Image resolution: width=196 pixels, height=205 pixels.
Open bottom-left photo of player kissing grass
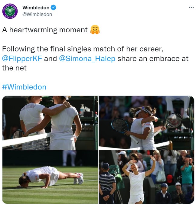(50, 177)
